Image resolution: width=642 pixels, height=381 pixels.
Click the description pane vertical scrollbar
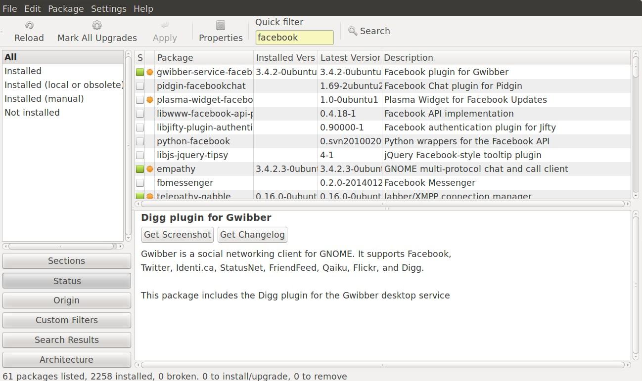click(x=636, y=286)
